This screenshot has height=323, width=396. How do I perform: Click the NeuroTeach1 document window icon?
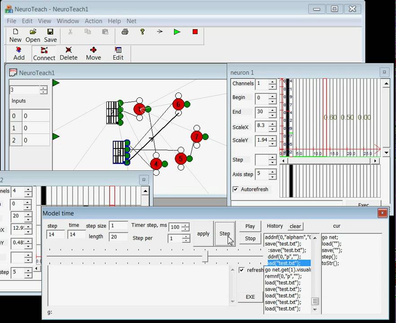[13, 73]
